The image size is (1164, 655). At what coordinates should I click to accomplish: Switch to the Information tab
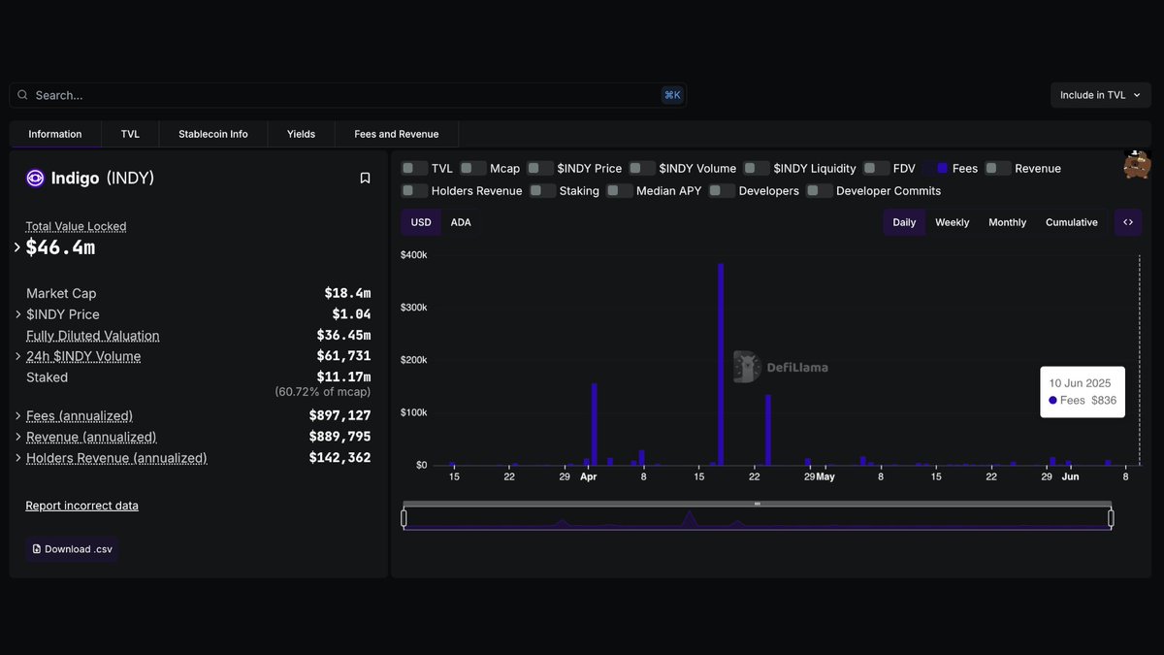[x=55, y=134]
